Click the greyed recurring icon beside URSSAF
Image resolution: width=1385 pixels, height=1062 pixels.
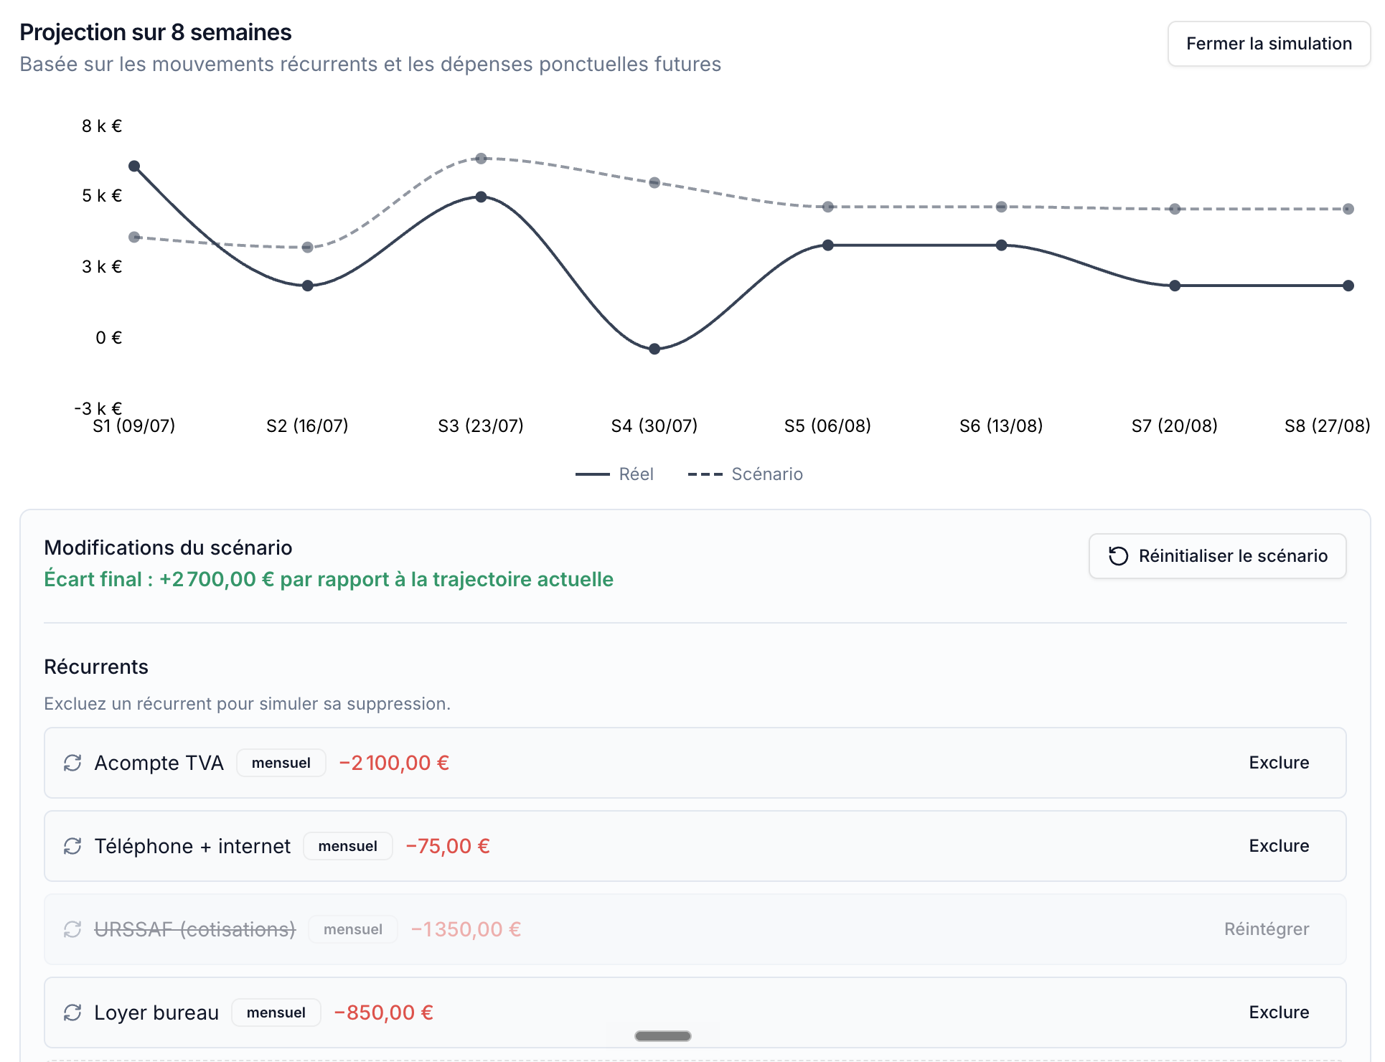coord(72,929)
